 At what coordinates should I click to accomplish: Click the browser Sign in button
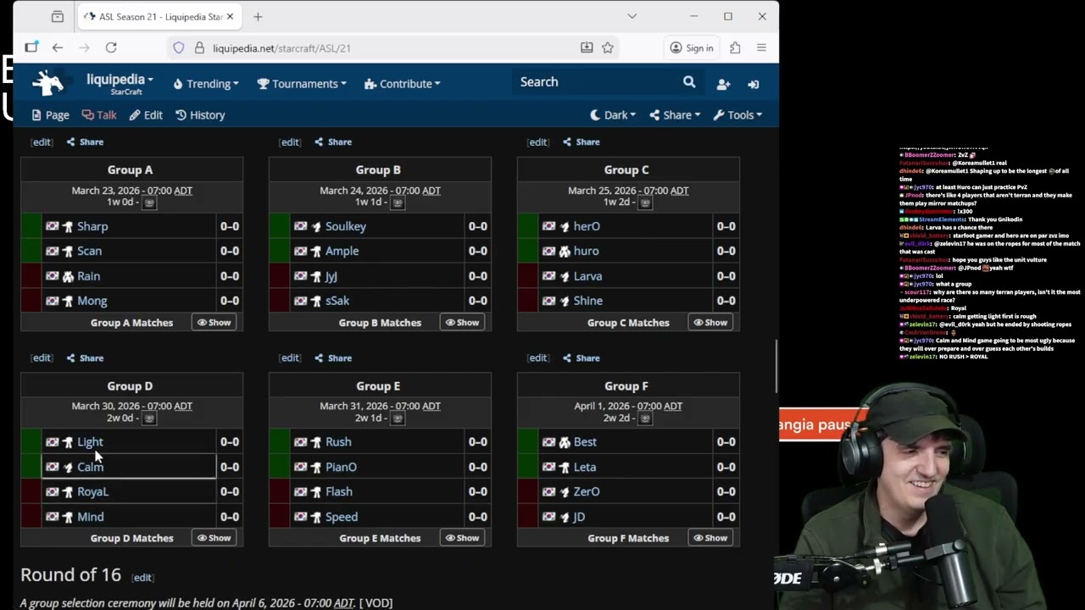(692, 47)
